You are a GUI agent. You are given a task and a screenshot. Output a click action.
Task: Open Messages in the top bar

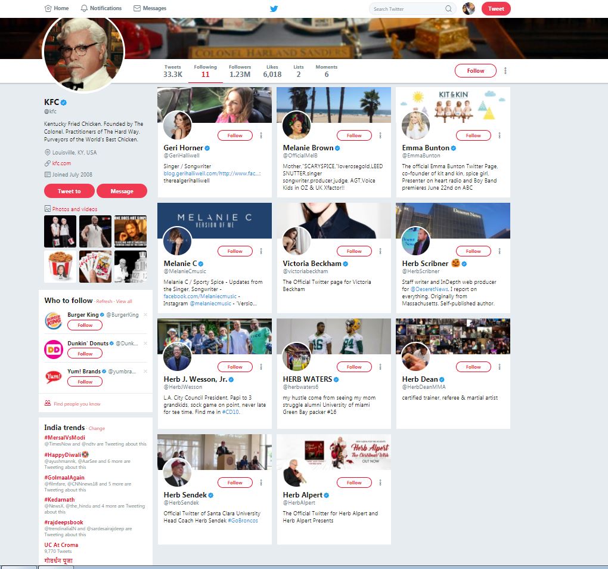(x=150, y=8)
